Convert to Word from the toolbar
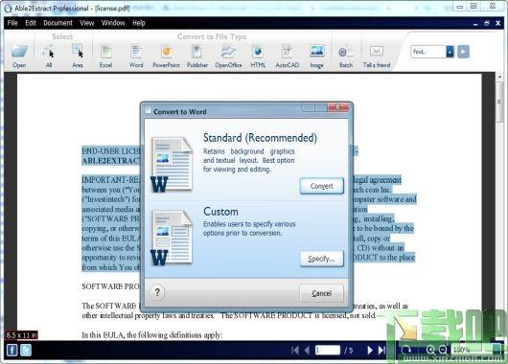 136,56
